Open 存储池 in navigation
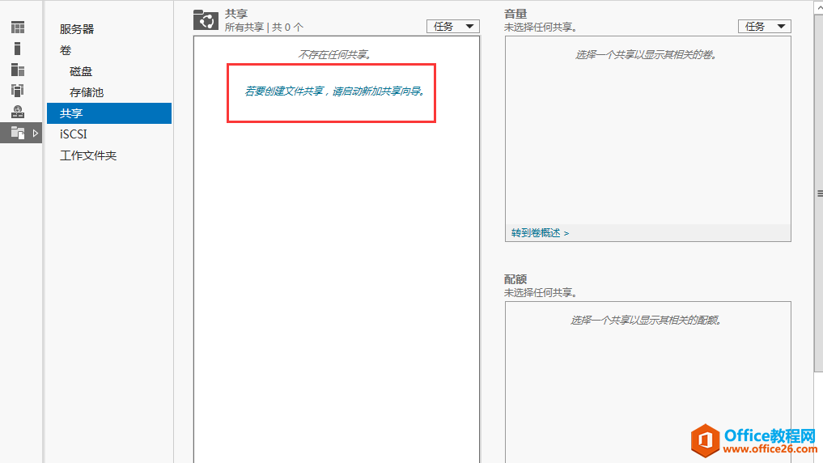 click(87, 92)
